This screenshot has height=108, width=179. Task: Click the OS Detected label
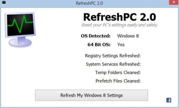pos(96,36)
